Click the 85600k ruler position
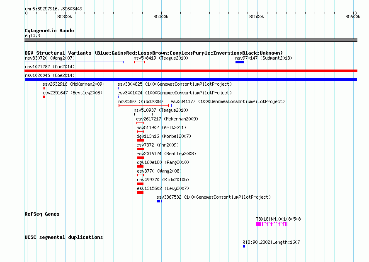Viewport: 369px width, 262px height. 353,17
